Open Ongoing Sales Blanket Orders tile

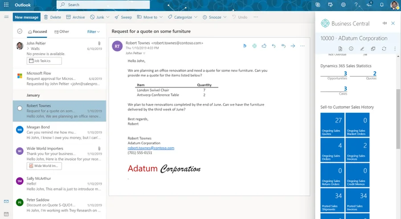coord(357,124)
